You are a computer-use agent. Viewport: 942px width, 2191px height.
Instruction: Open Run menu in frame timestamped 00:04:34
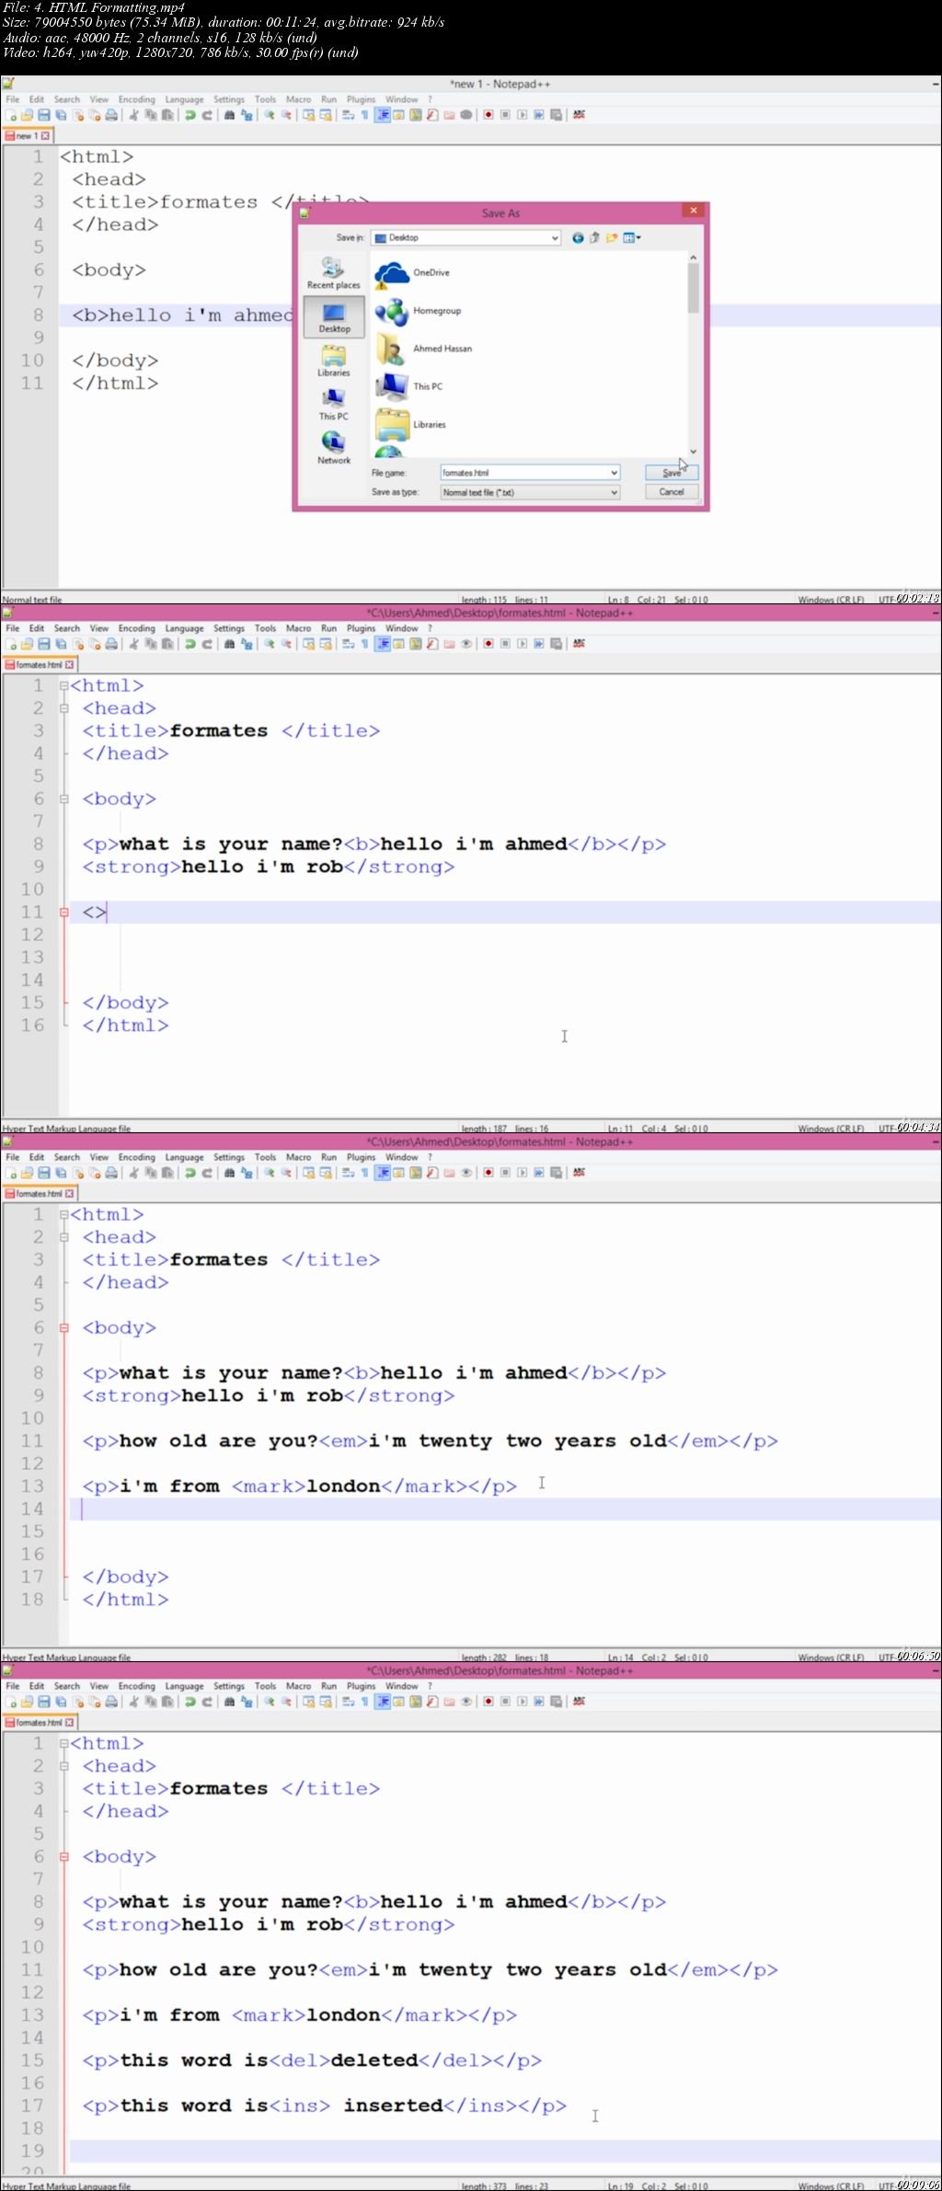pos(328,628)
